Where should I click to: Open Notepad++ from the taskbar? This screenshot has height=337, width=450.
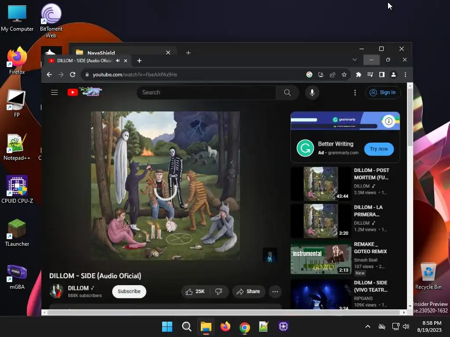coord(264,326)
